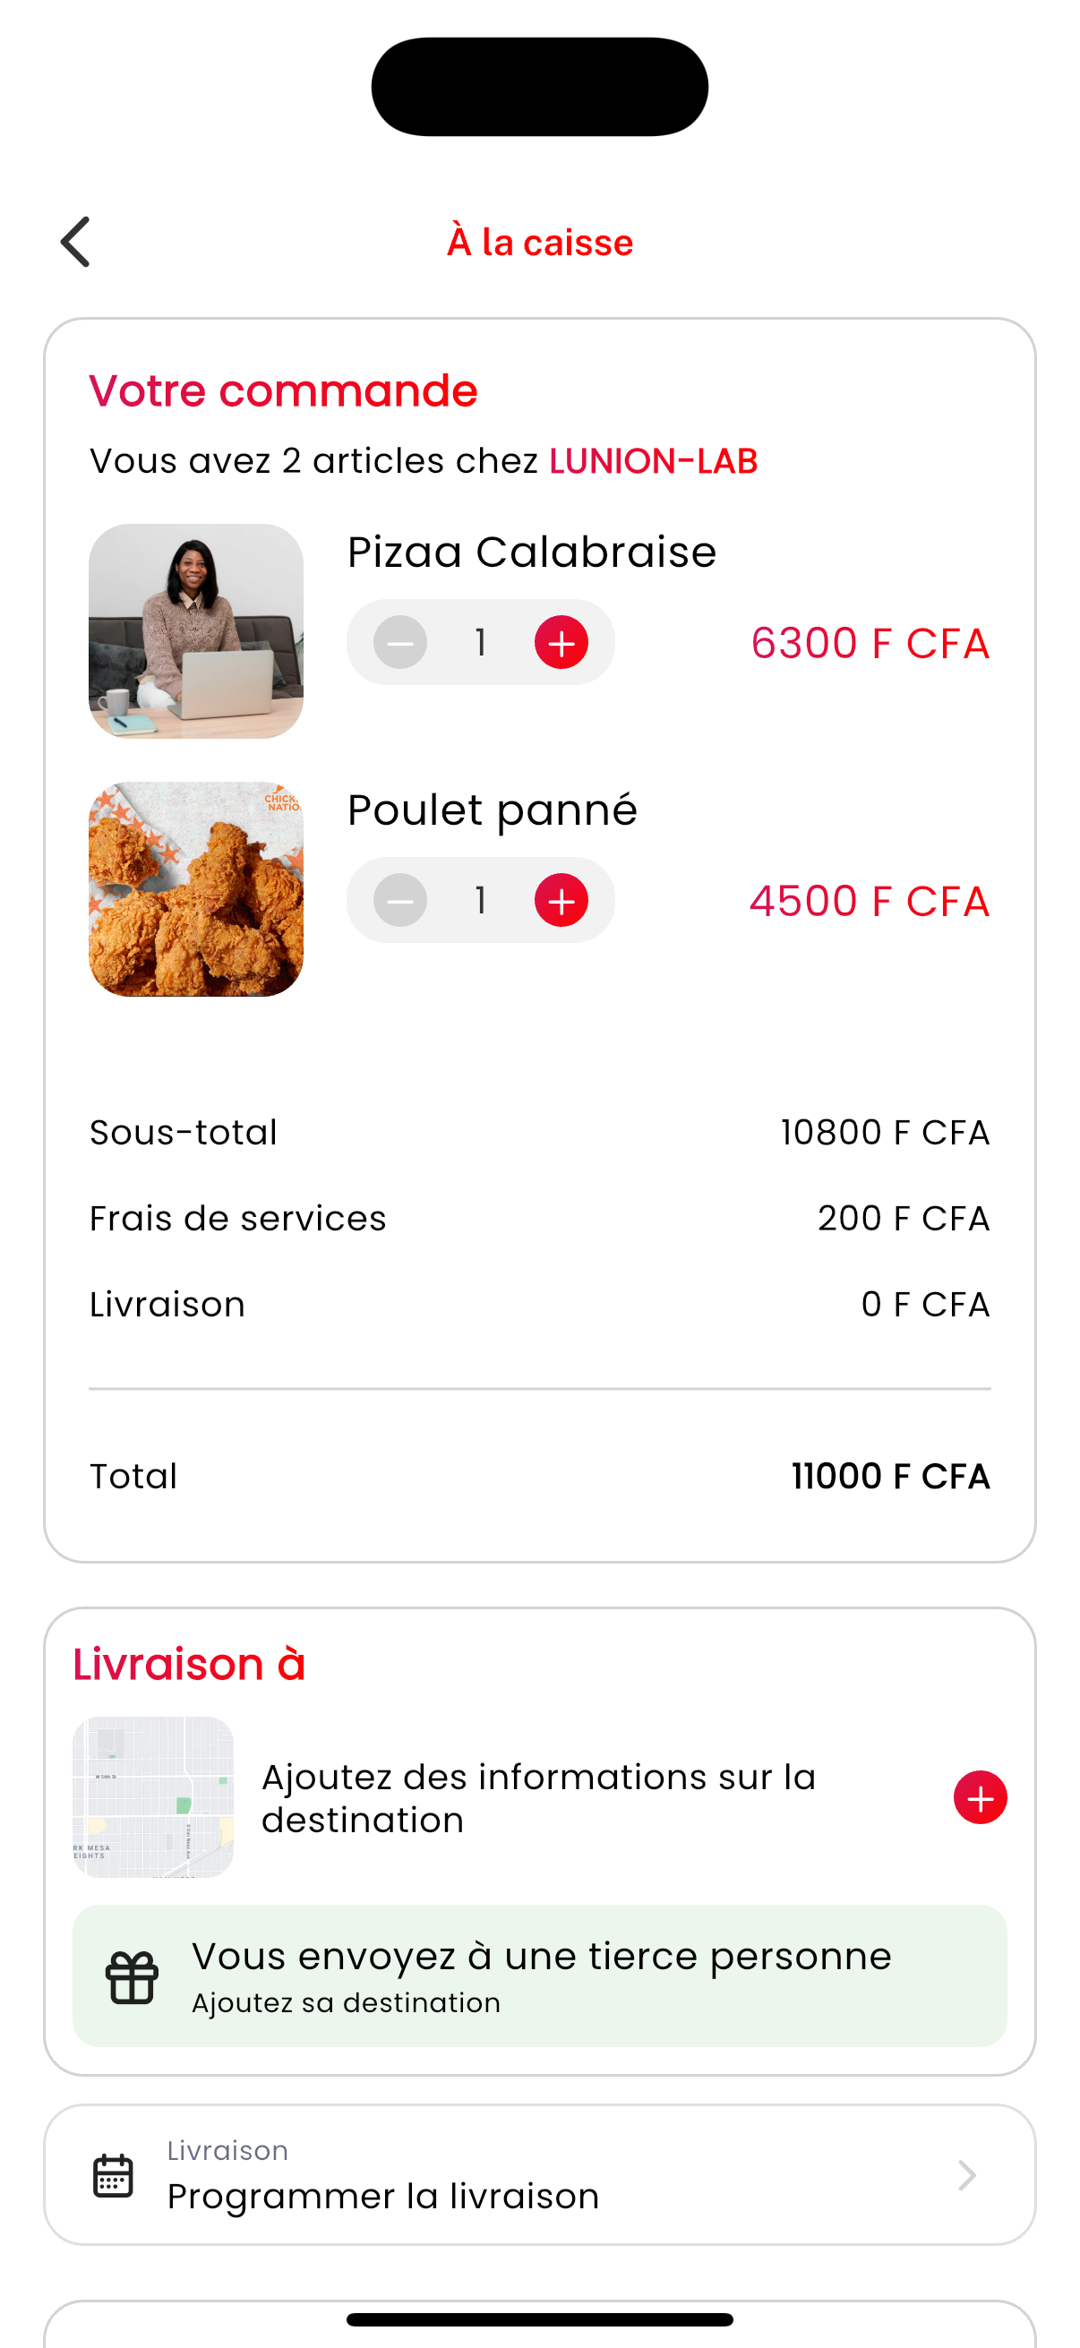The height and width of the screenshot is (2348, 1080).
Task: Expand Programmer la livraison chevron
Action: pos(966,2176)
